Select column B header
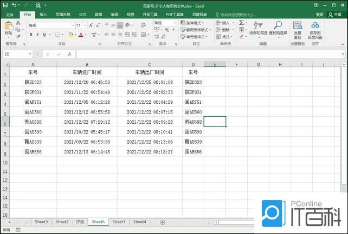Screen dimensions: 348x234 (87, 64)
